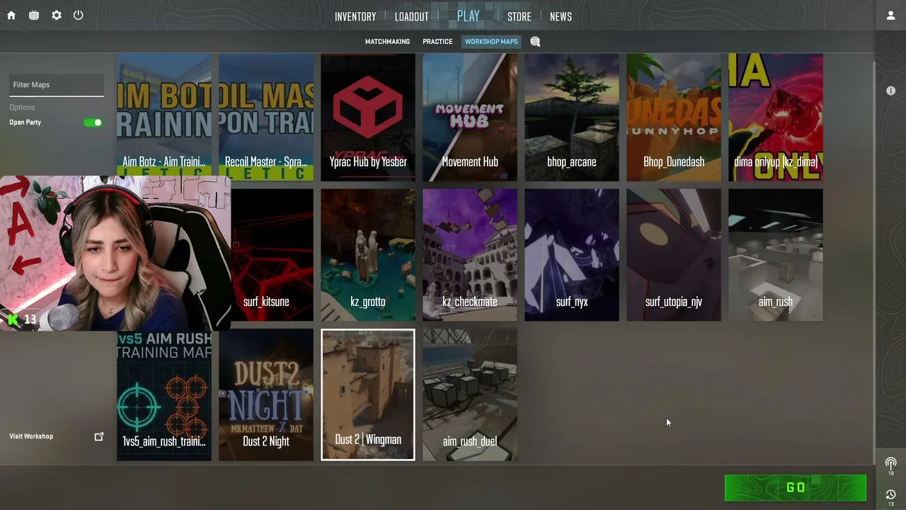
Task: Open the broadcast antenna icon
Action: point(890,465)
